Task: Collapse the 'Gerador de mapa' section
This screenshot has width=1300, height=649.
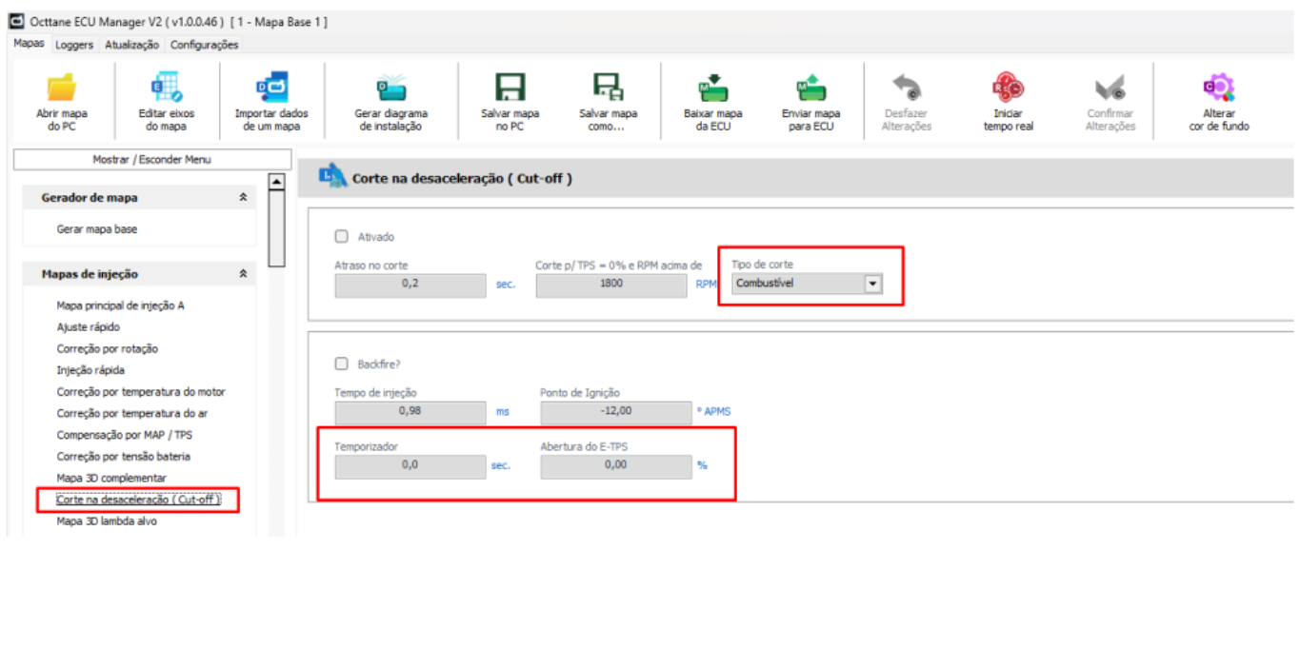Action: click(243, 198)
